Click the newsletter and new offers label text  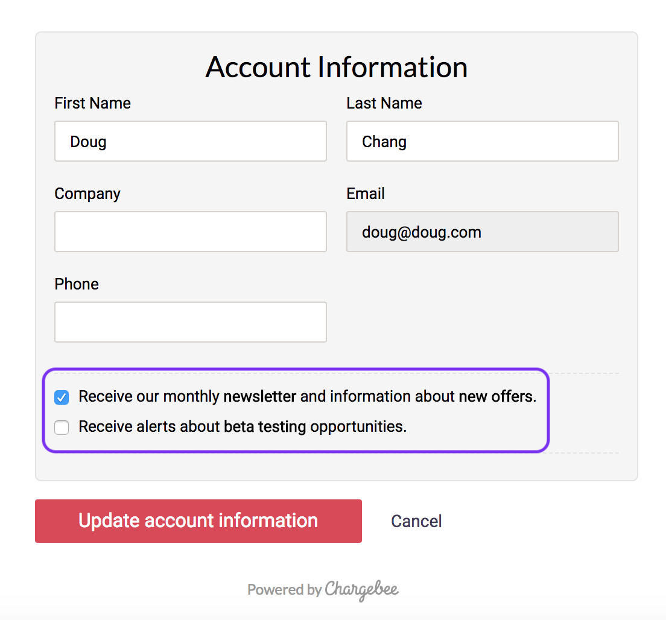pyautogui.click(x=307, y=396)
